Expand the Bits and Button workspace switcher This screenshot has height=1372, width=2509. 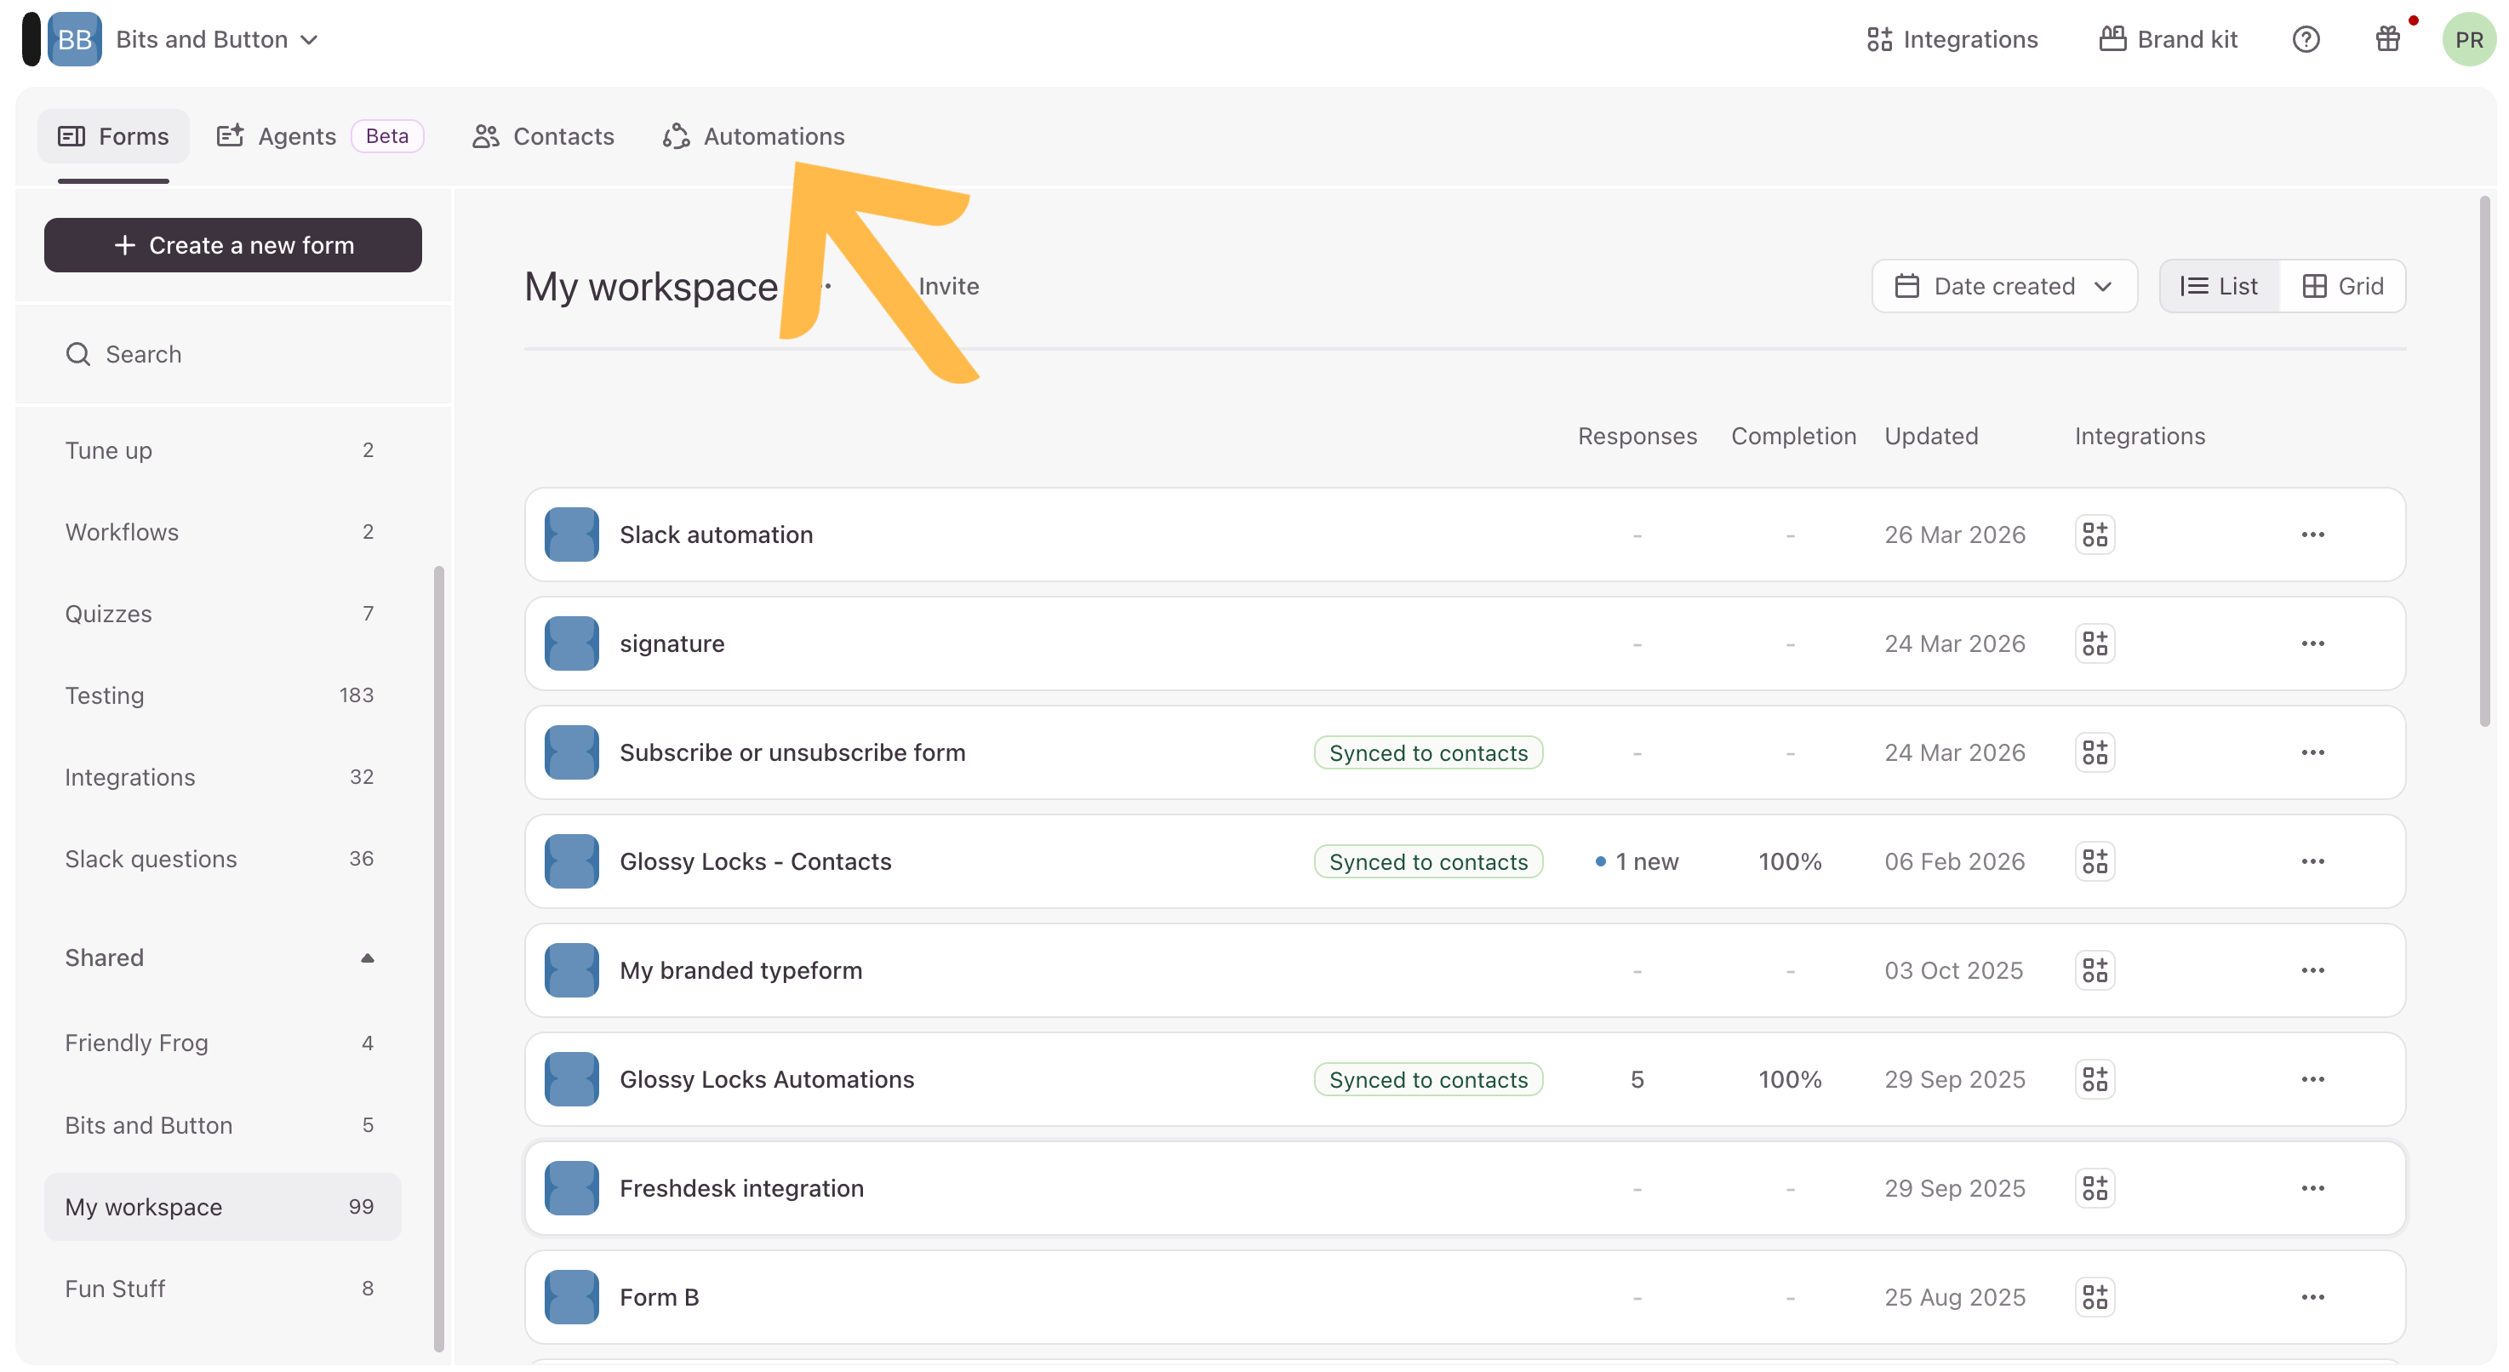click(216, 39)
